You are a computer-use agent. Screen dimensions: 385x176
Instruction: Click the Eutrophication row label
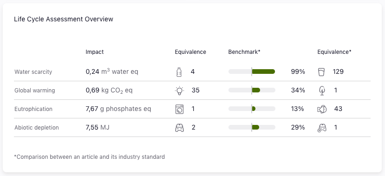click(x=33, y=109)
